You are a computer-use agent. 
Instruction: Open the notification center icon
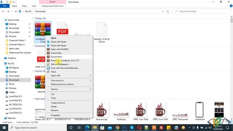point(227,128)
